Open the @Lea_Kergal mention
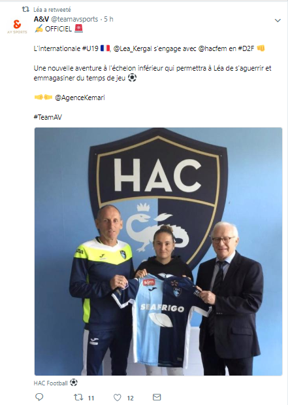 click(133, 48)
